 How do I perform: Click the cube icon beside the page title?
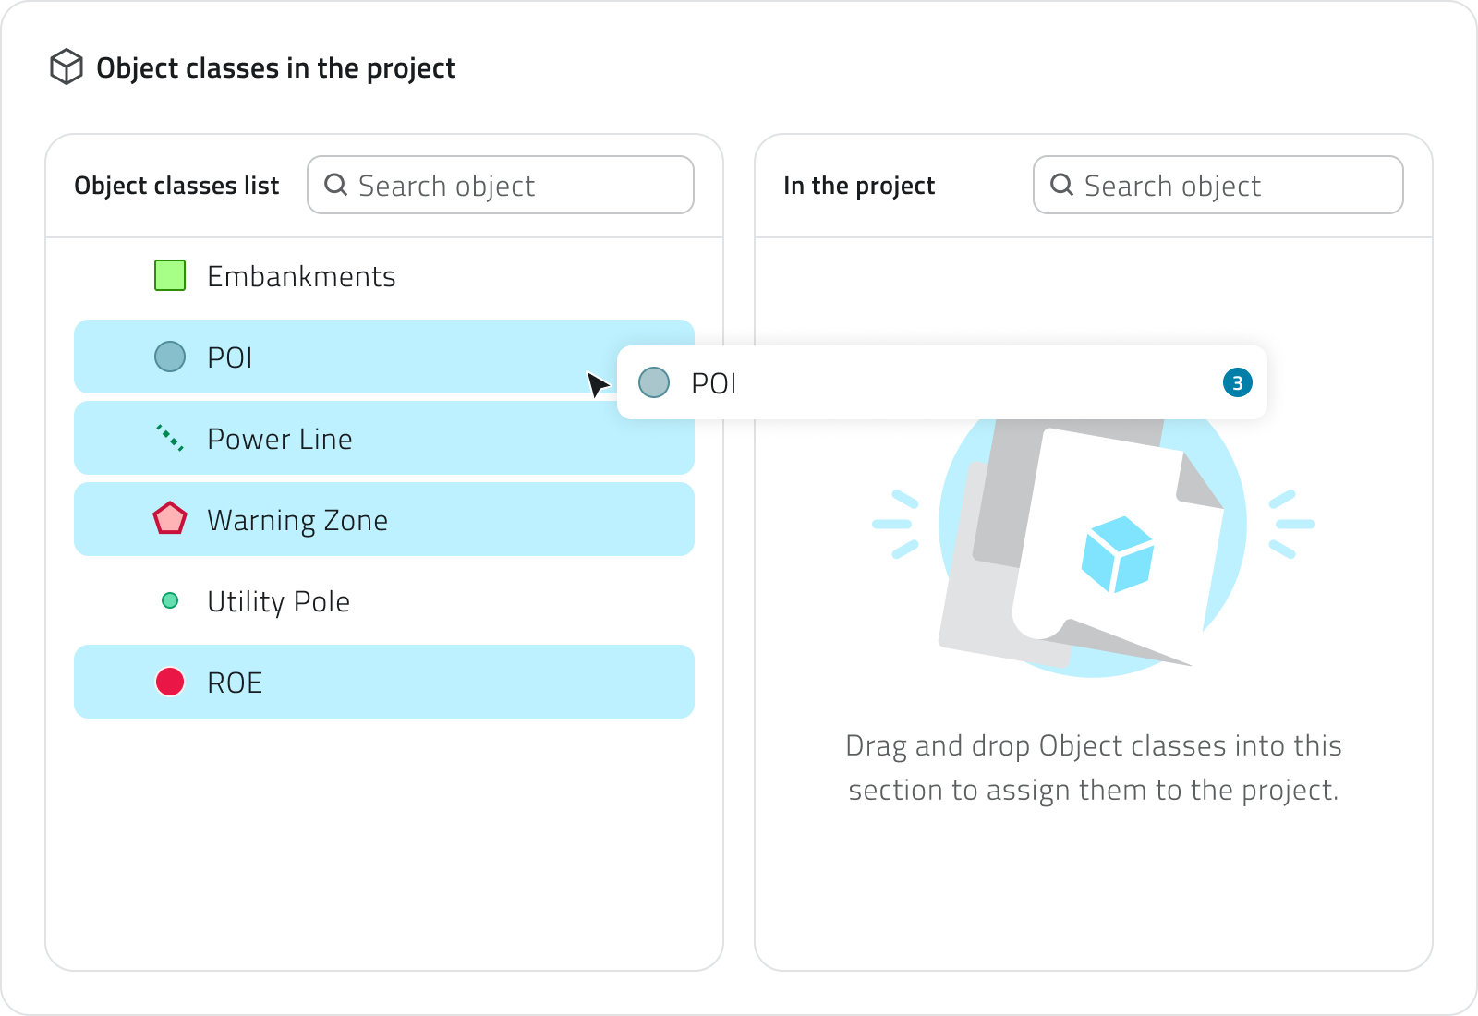coord(67,67)
